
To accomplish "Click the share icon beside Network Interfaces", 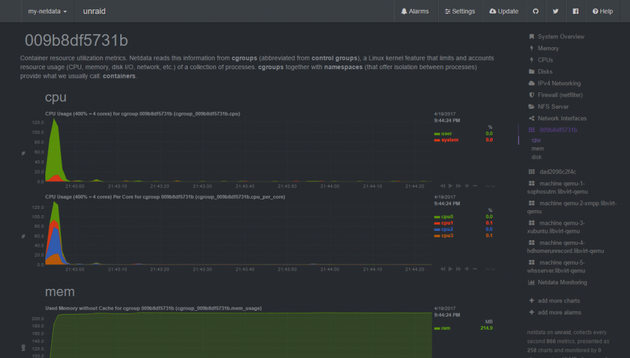I will click(x=532, y=118).
